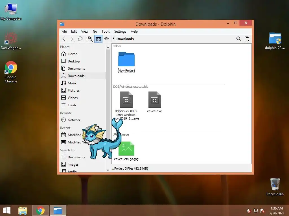Go forward with the Forward arrow
Viewport: 289px width, 216px height.
point(72,39)
